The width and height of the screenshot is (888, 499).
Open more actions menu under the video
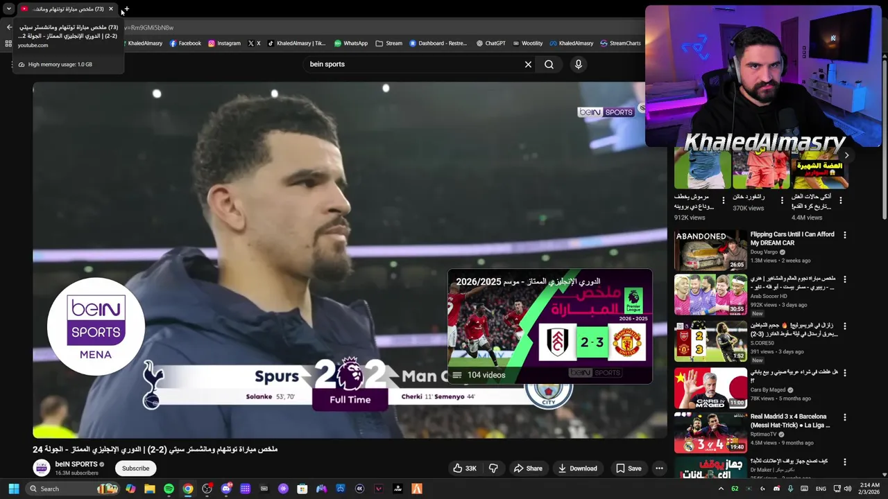(x=659, y=469)
